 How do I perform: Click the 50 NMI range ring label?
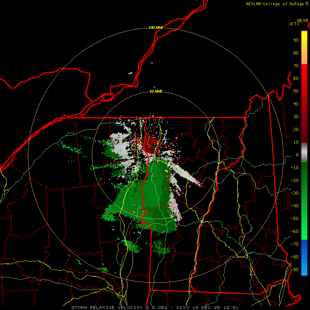(156, 91)
